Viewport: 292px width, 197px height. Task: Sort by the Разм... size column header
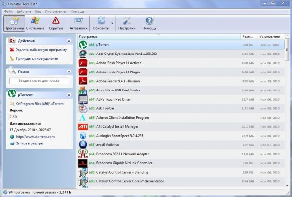click(248, 36)
